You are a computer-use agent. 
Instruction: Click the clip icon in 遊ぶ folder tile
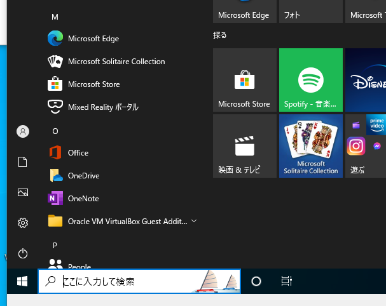pos(356,125)
